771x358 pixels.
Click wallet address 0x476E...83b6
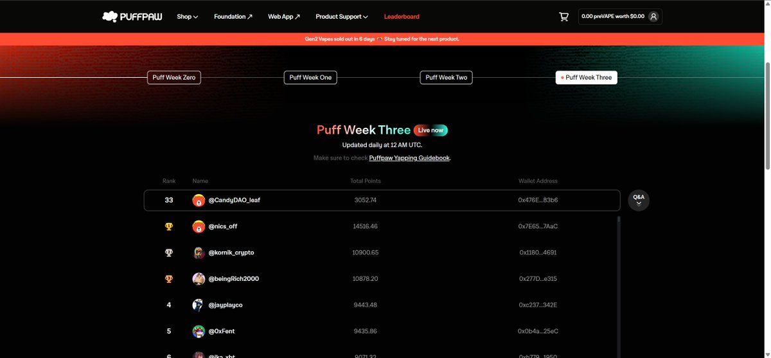538,200
